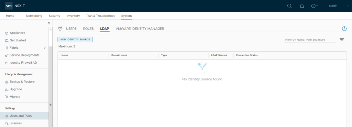Open the notifications bell

pos(302,6)
